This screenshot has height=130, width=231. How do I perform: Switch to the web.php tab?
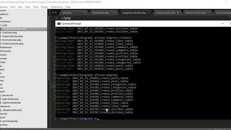click(x=66, y=13)
